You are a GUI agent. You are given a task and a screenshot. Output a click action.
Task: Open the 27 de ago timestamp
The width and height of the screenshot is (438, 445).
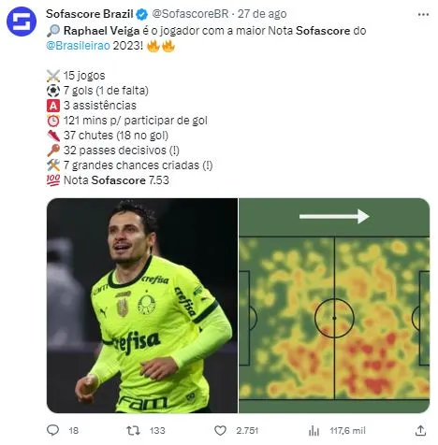(262, 14)
